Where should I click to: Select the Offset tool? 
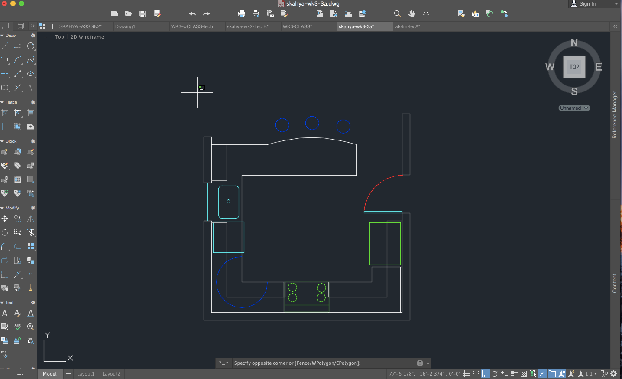(18, 247)
